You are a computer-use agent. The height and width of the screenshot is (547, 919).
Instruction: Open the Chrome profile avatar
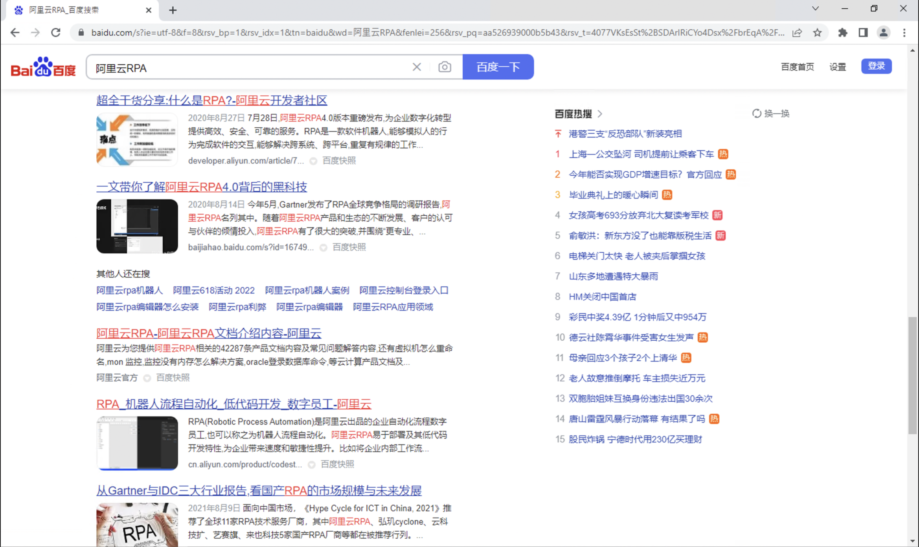tap(884, 33)
